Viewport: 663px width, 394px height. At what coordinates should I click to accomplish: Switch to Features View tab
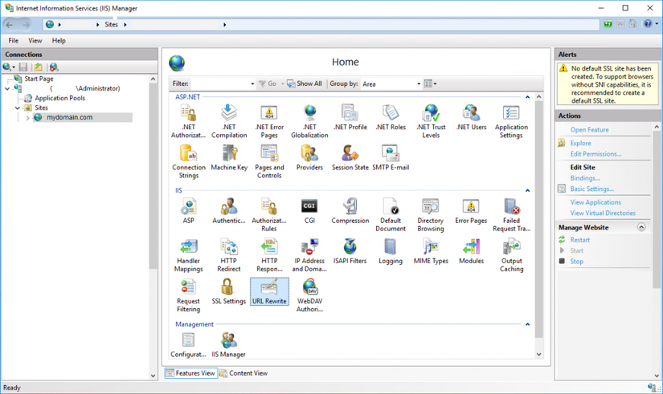(x=190, y=373)
